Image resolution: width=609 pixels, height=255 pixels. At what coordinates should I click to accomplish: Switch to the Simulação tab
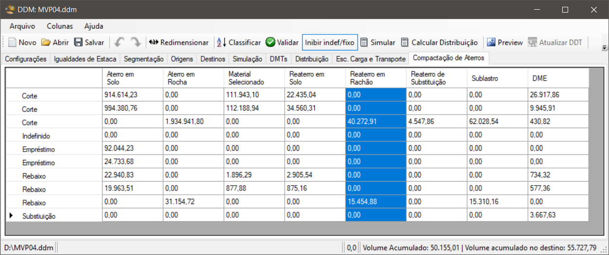[248, 59]
